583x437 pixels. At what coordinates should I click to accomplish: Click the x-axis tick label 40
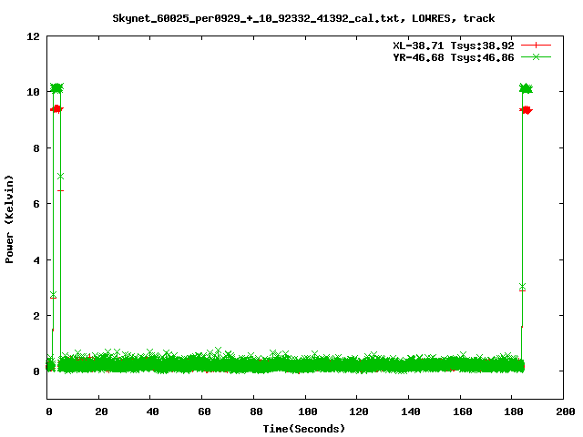coord(152,412)
